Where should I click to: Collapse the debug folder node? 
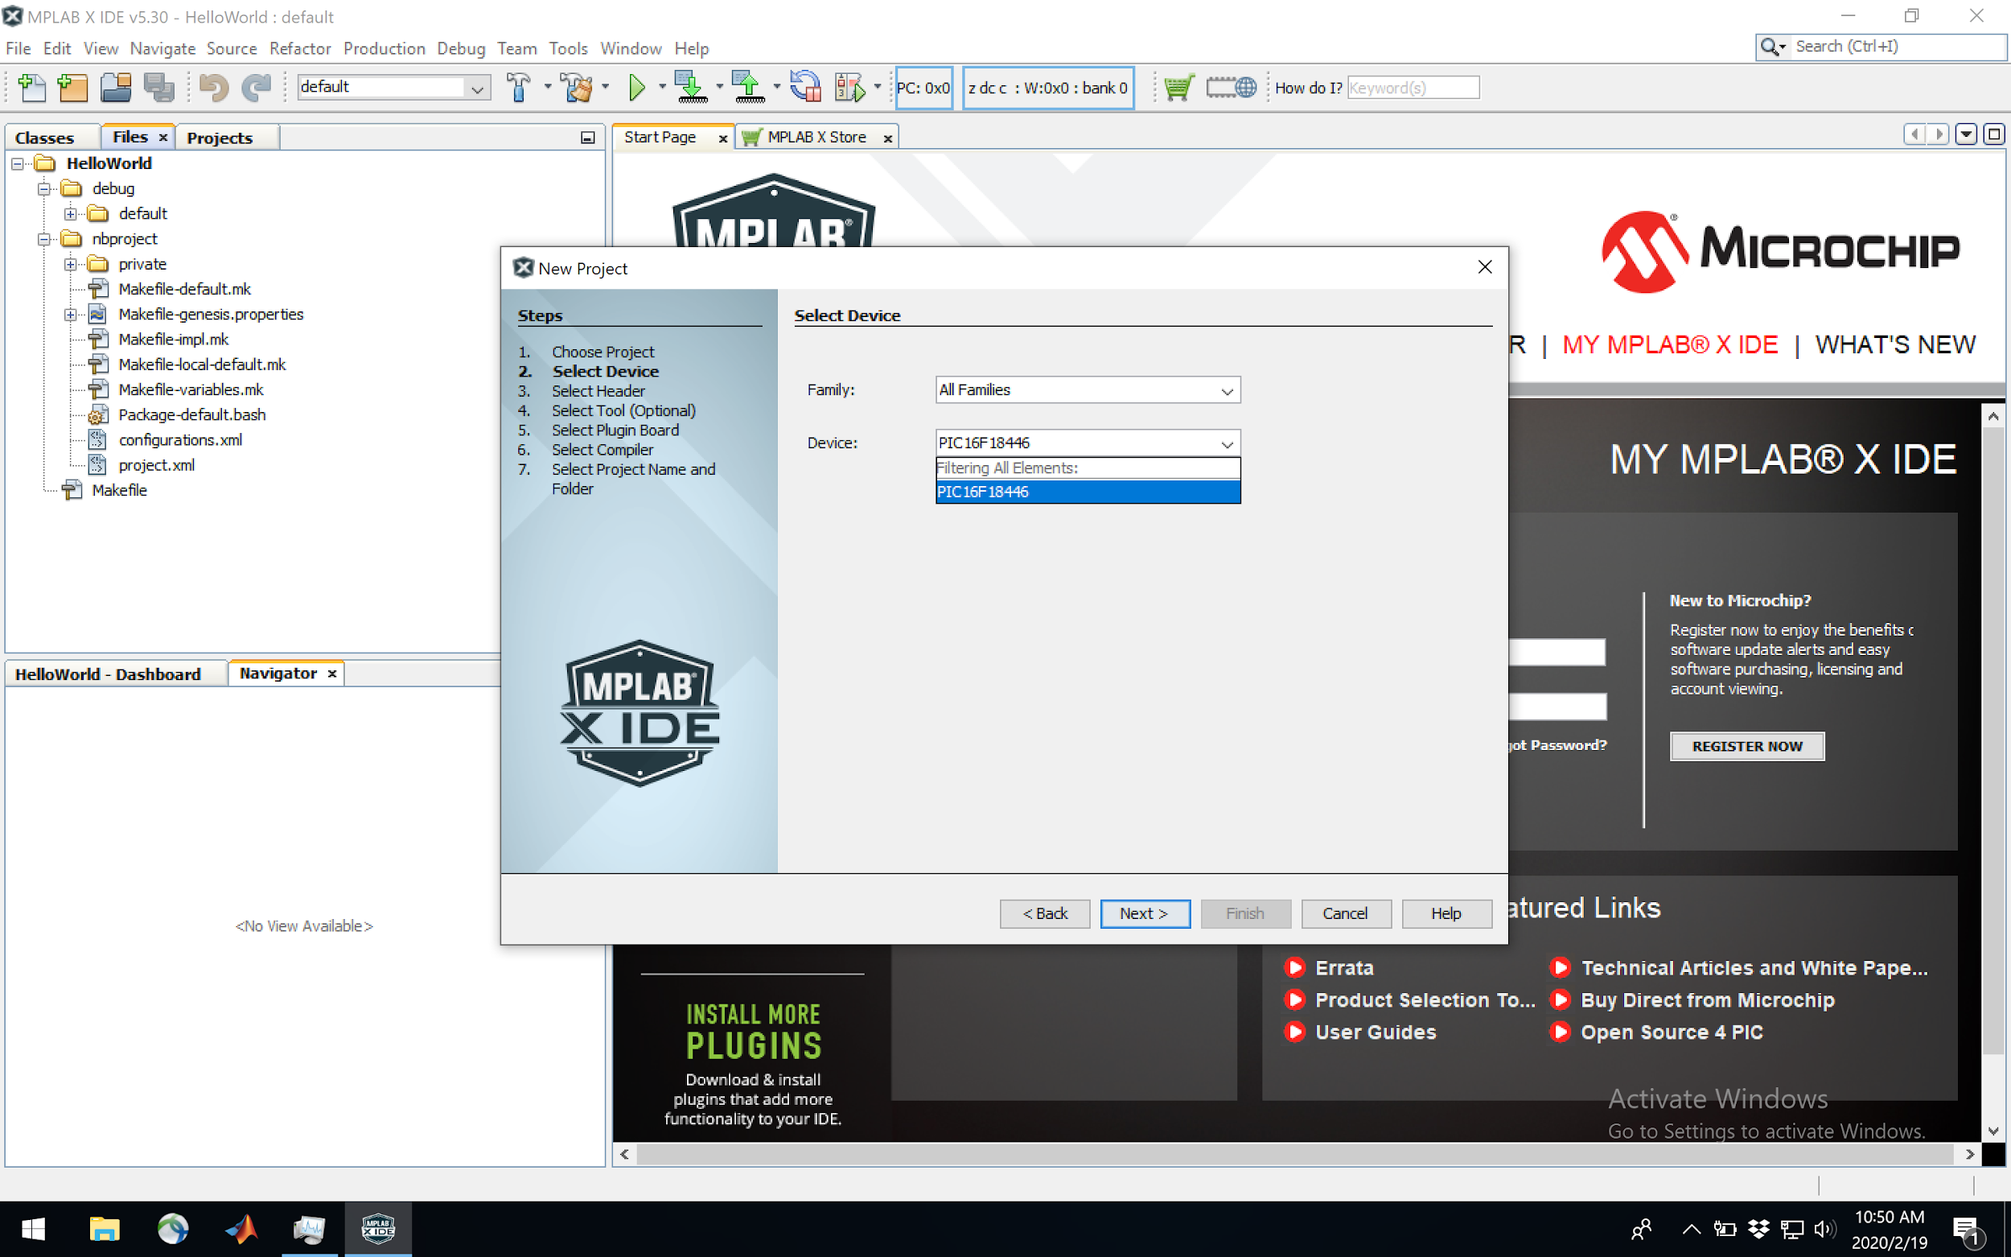44,189
